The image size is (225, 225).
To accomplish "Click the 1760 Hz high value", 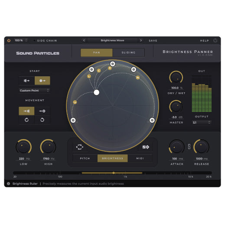I will pos(49,159).
